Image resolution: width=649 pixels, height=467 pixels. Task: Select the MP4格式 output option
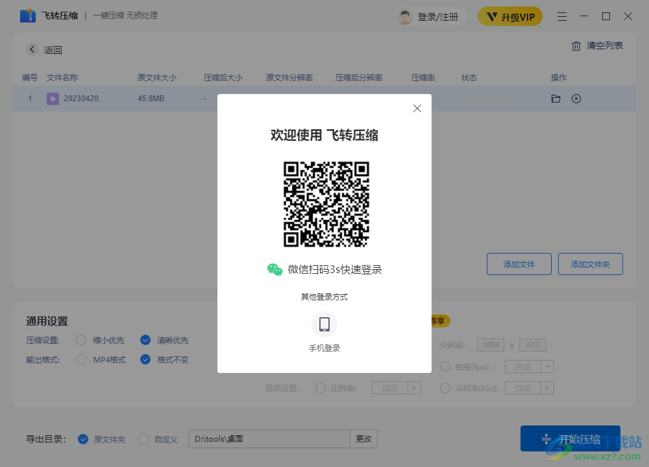[x=81, y=359]
